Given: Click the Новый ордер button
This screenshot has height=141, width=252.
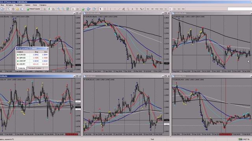Looking at the screenshot, I should [33, 9].
